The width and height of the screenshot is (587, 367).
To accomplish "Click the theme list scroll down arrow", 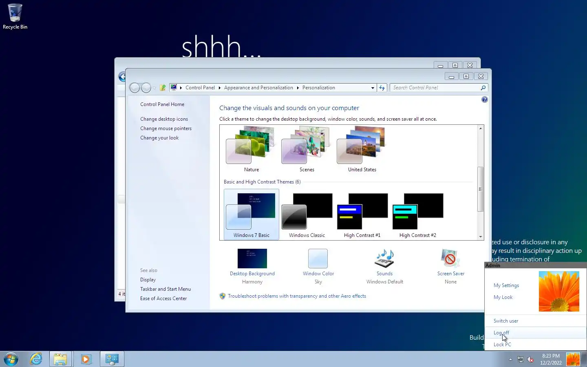I will pyautogui.click(x=481, y=237).
